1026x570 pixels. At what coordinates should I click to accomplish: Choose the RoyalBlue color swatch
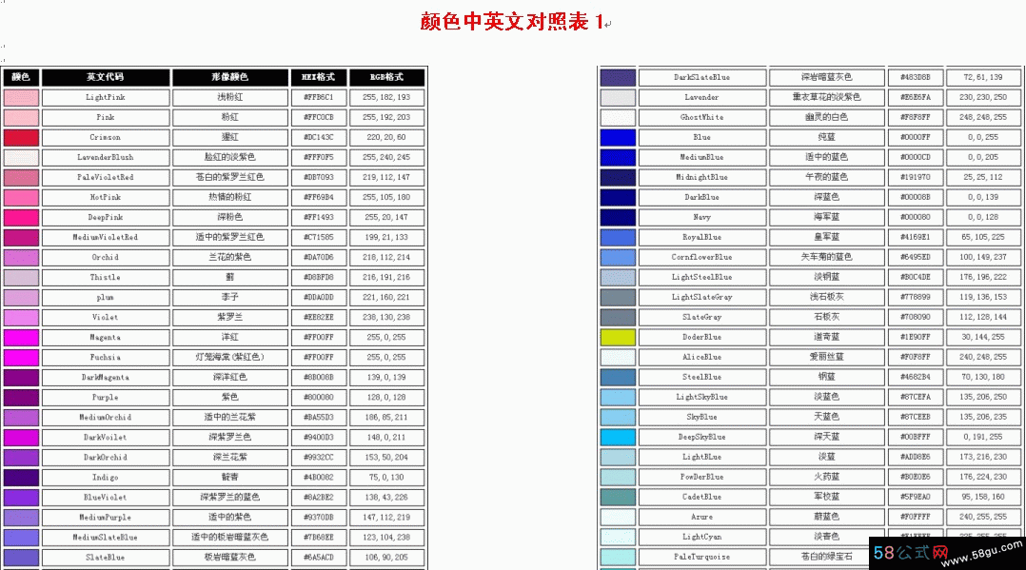pyautogui.click(x=618, y=238)
